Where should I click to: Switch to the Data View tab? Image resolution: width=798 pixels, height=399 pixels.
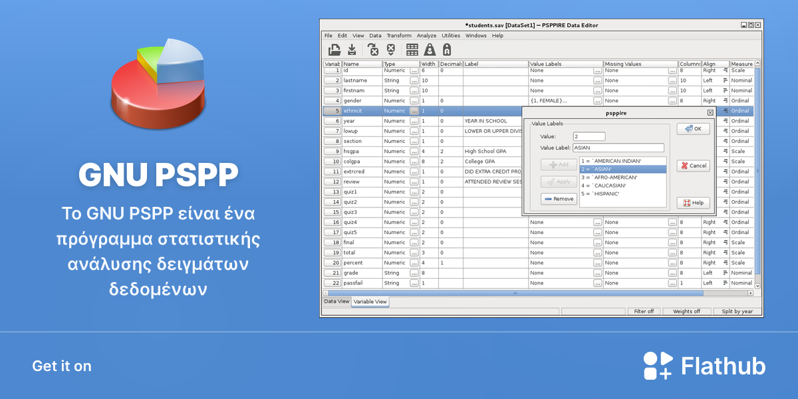(x=336, y=301)
